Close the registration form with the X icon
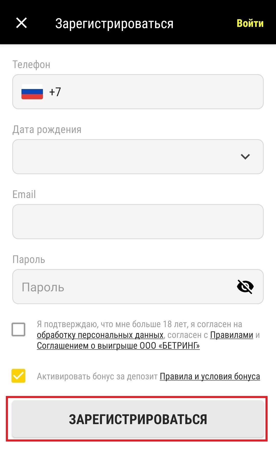The width and height of the screenshot is (276, 474). point(21,23)
